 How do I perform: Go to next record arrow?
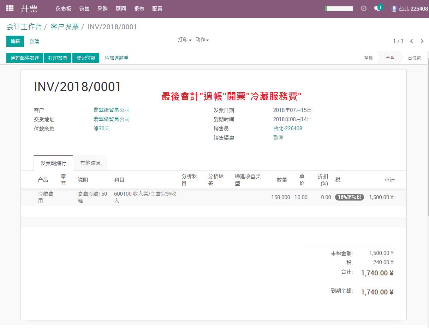coord(422,41)
